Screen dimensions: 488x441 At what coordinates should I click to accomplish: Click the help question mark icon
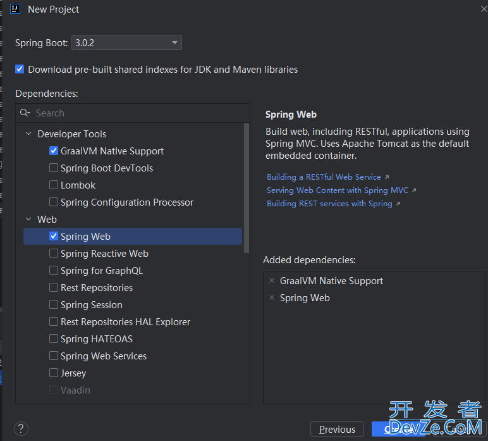[21, 429]
